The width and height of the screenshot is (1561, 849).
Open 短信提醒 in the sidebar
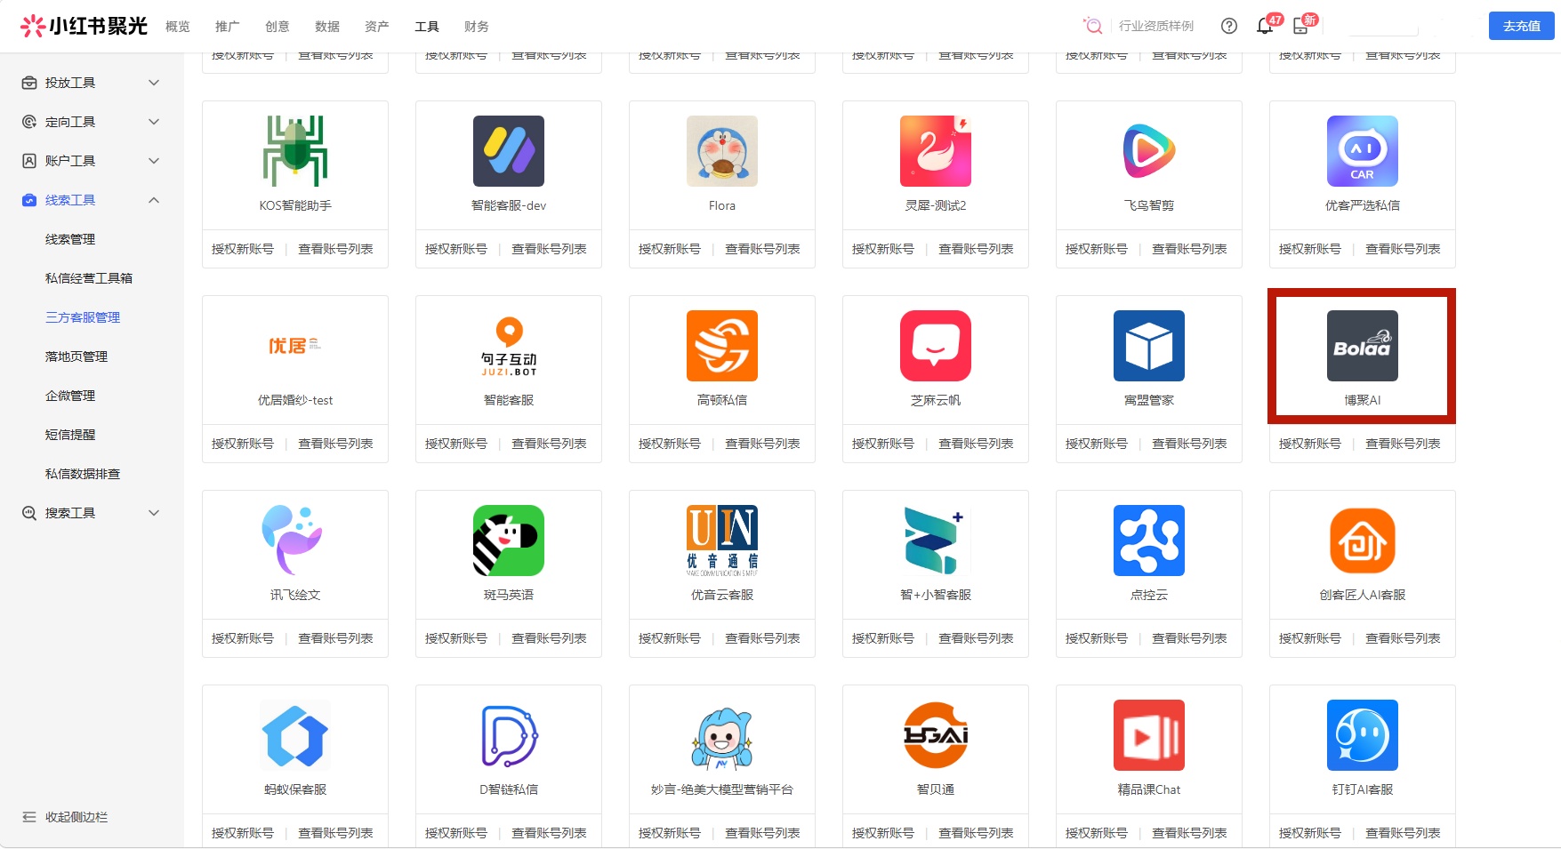click(70, 435)
